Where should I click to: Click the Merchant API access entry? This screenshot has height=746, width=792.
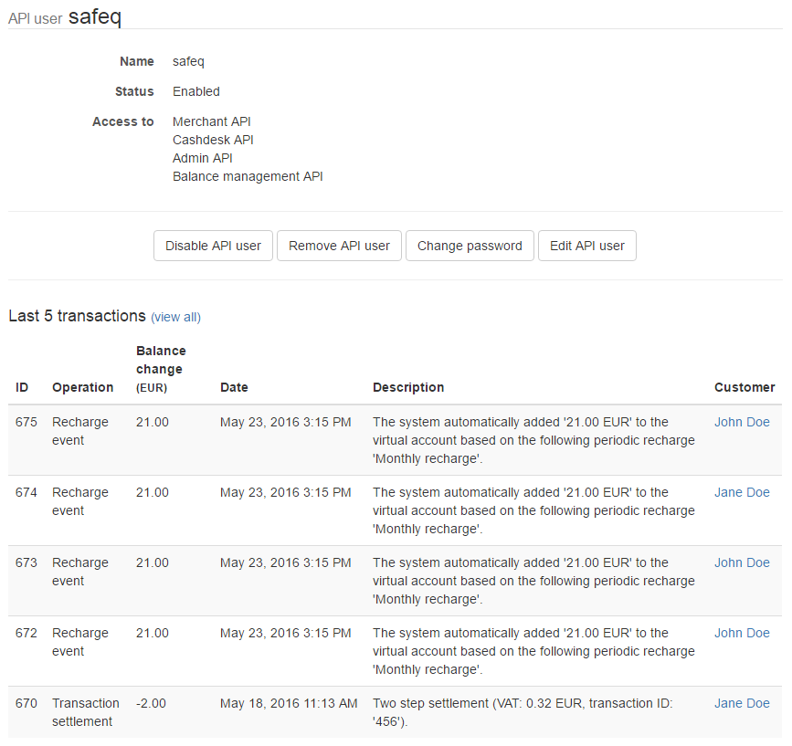(x=211, y=121)
